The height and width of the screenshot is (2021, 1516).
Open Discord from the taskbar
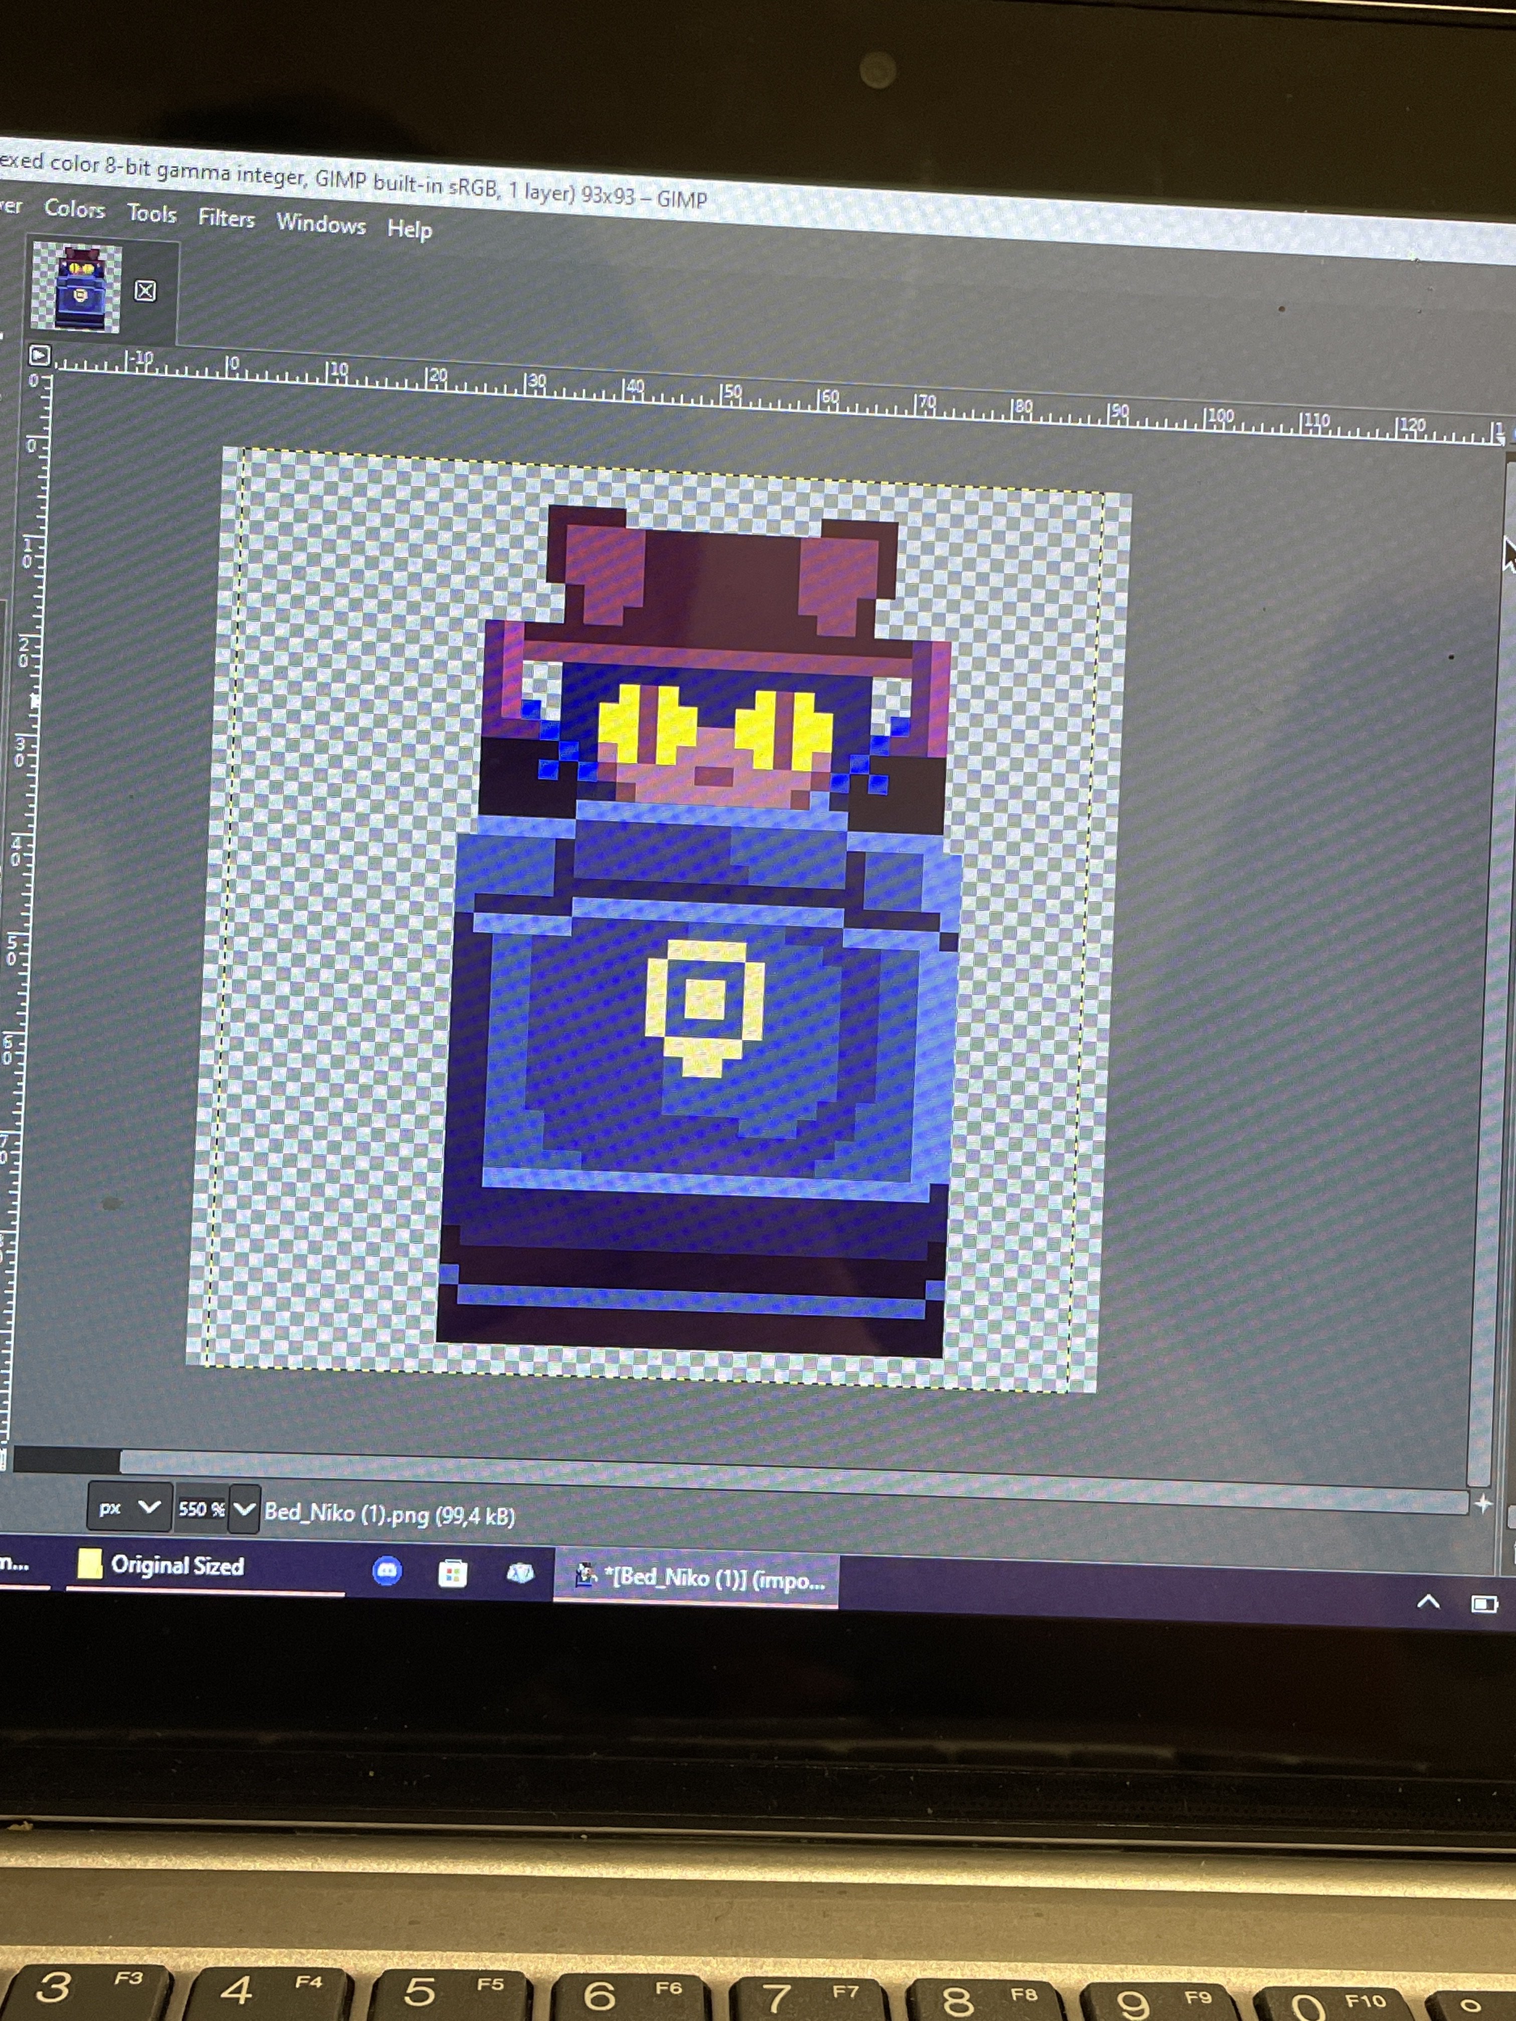tap(388, 1570)
